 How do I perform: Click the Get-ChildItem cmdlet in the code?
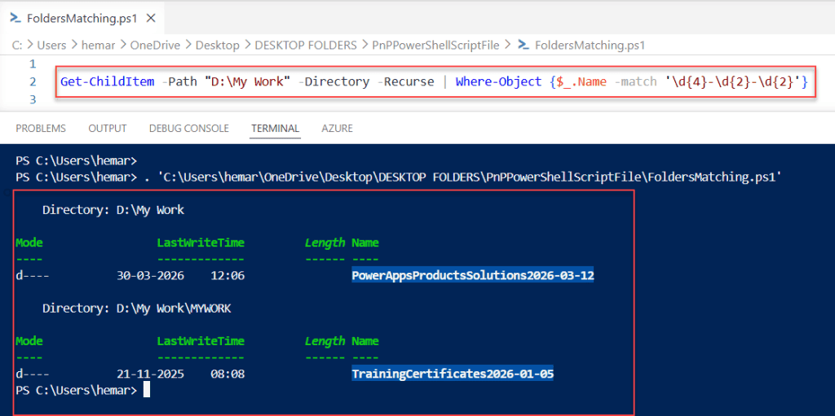pyautogui.click(x=108, y=82)
